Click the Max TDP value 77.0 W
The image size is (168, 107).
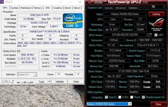tap(57, 19)
